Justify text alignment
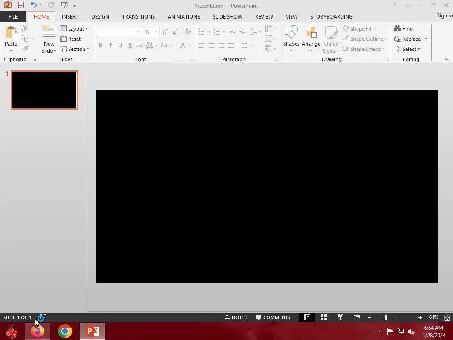The width and height of the screenshot is (453, 340). (231, 46)
